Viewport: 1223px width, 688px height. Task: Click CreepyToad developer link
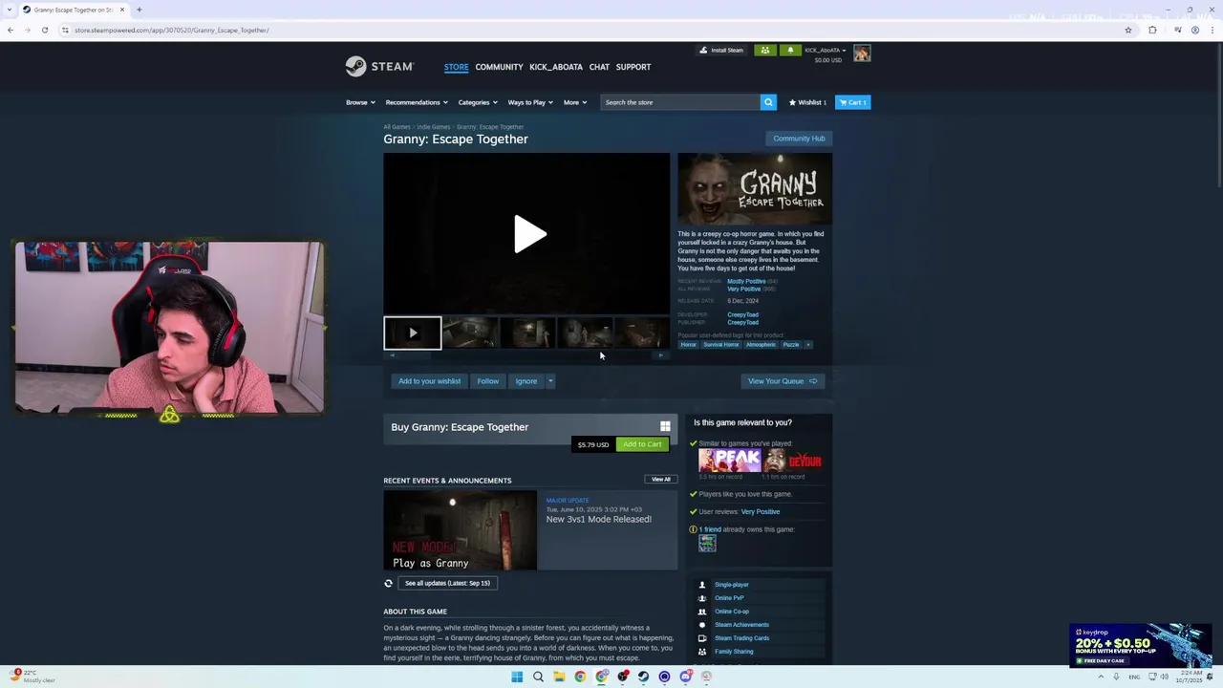(742, 314)
